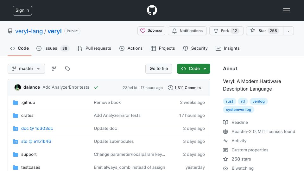
Task: Open the Readme link in About
Action: tap(240, 122)
